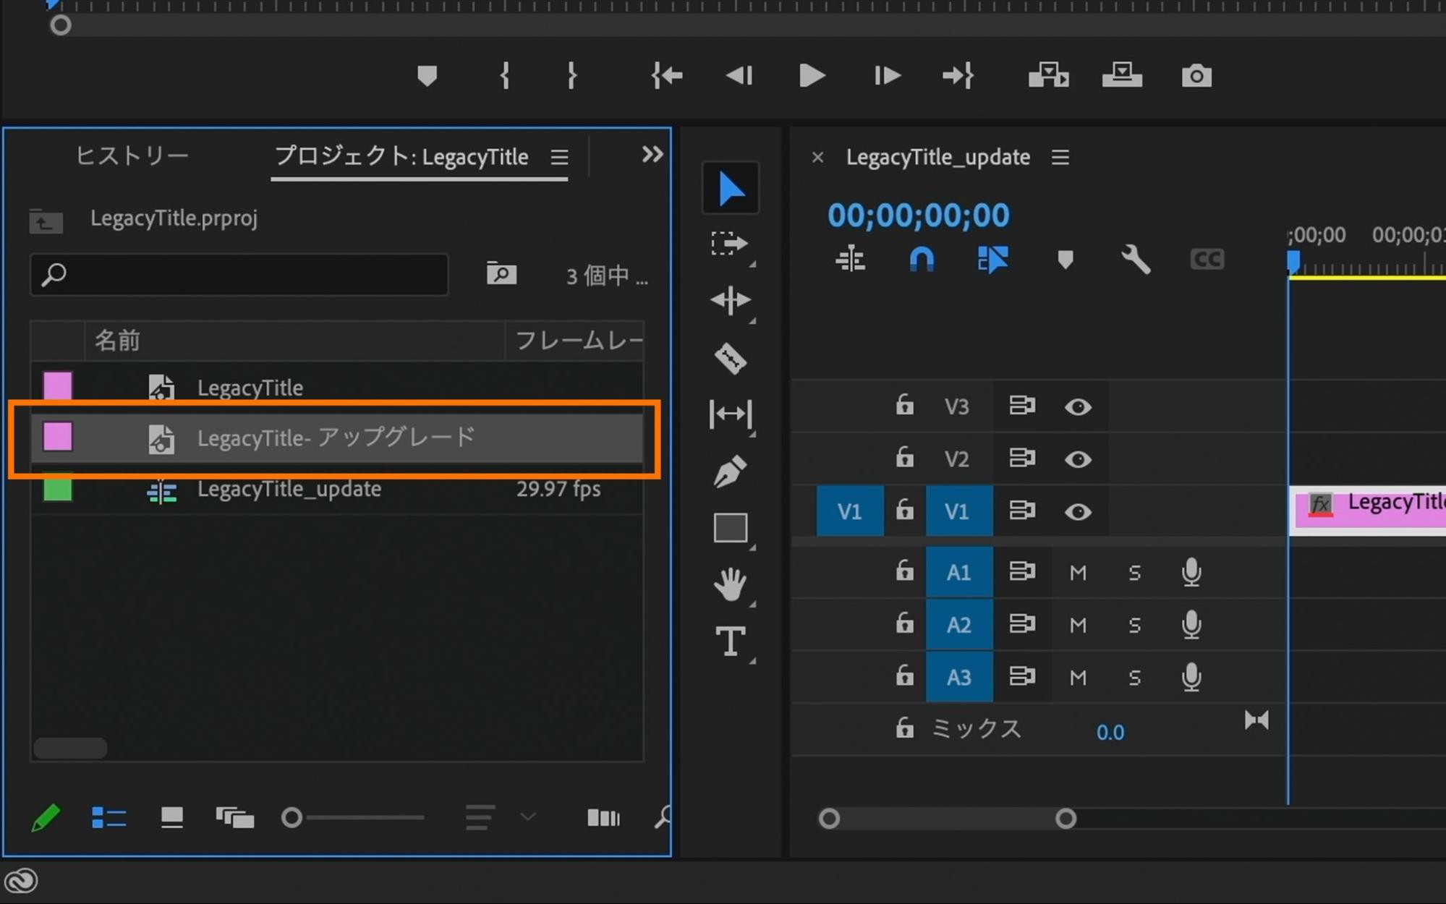Viewport: 1446px width, 904px height.
Task: Mute the A1 audio track
Action: (x=1077, y=573)
